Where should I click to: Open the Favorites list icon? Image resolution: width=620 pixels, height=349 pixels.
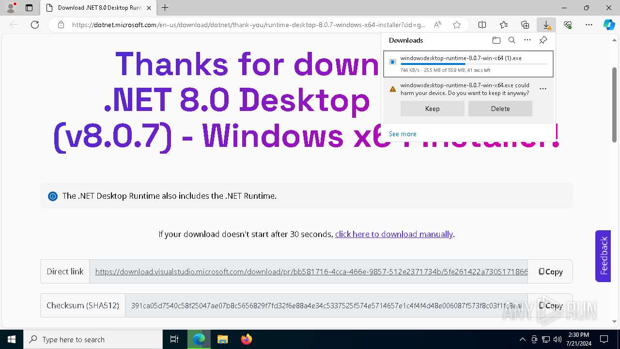click(504, 25)
